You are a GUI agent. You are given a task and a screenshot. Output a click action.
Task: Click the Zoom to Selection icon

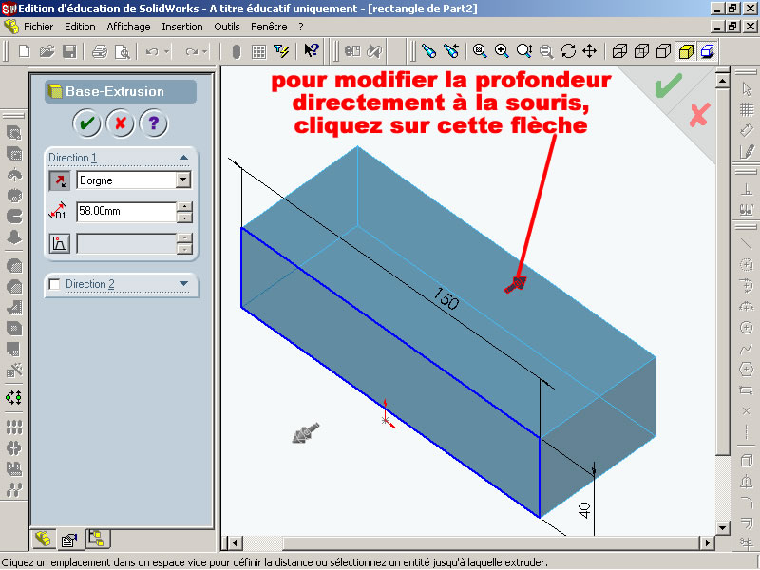tap(546, 51)
